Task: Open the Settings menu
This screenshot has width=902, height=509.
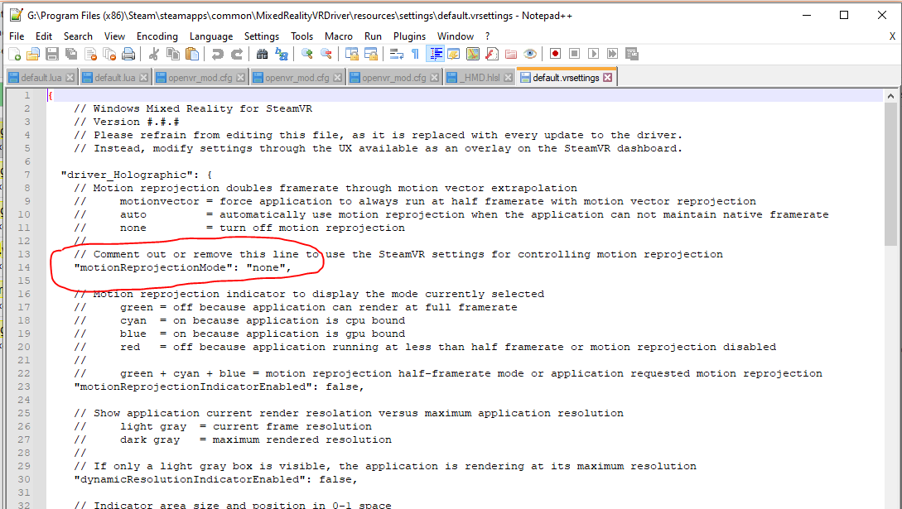Action: pyautogui.click(x=262, y=36)
